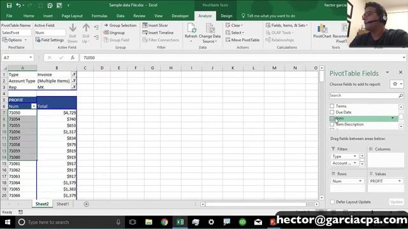Open Google Chrome from the taskbar
408x229 pixels.
164,222
